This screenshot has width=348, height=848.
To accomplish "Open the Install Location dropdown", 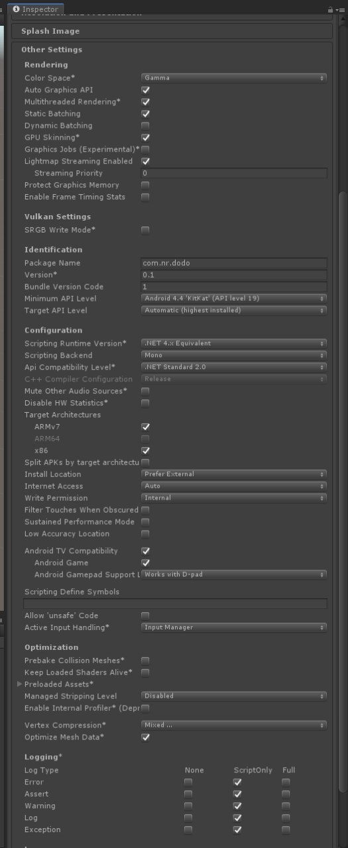I will [x=234, y=474].
